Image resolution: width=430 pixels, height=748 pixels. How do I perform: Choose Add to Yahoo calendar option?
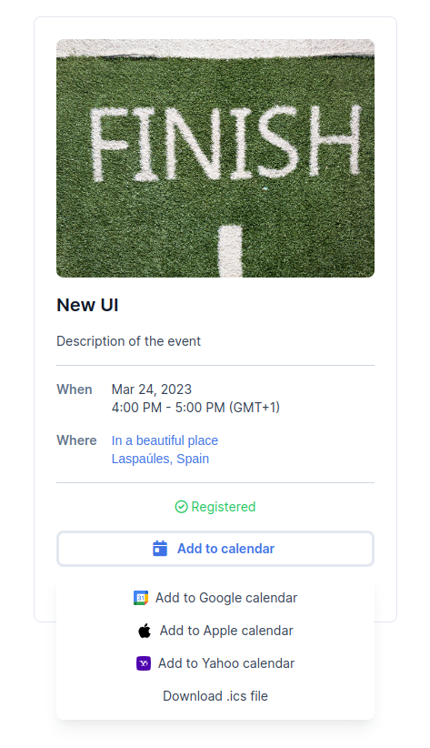tap(215, 663)
